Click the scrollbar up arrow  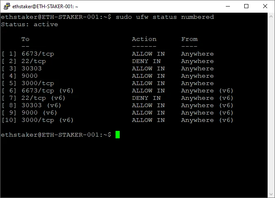pyautogui.click(x=271, y=16)
